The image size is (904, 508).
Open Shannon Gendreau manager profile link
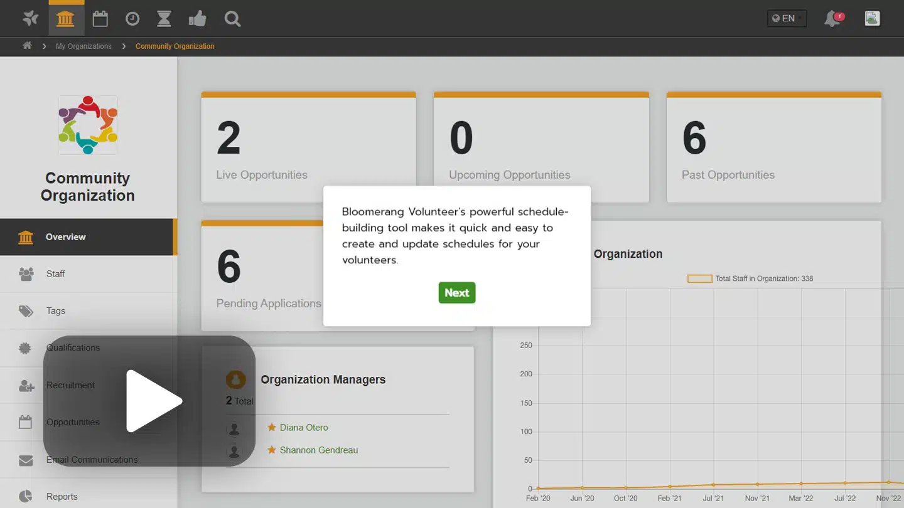[319, 450]
